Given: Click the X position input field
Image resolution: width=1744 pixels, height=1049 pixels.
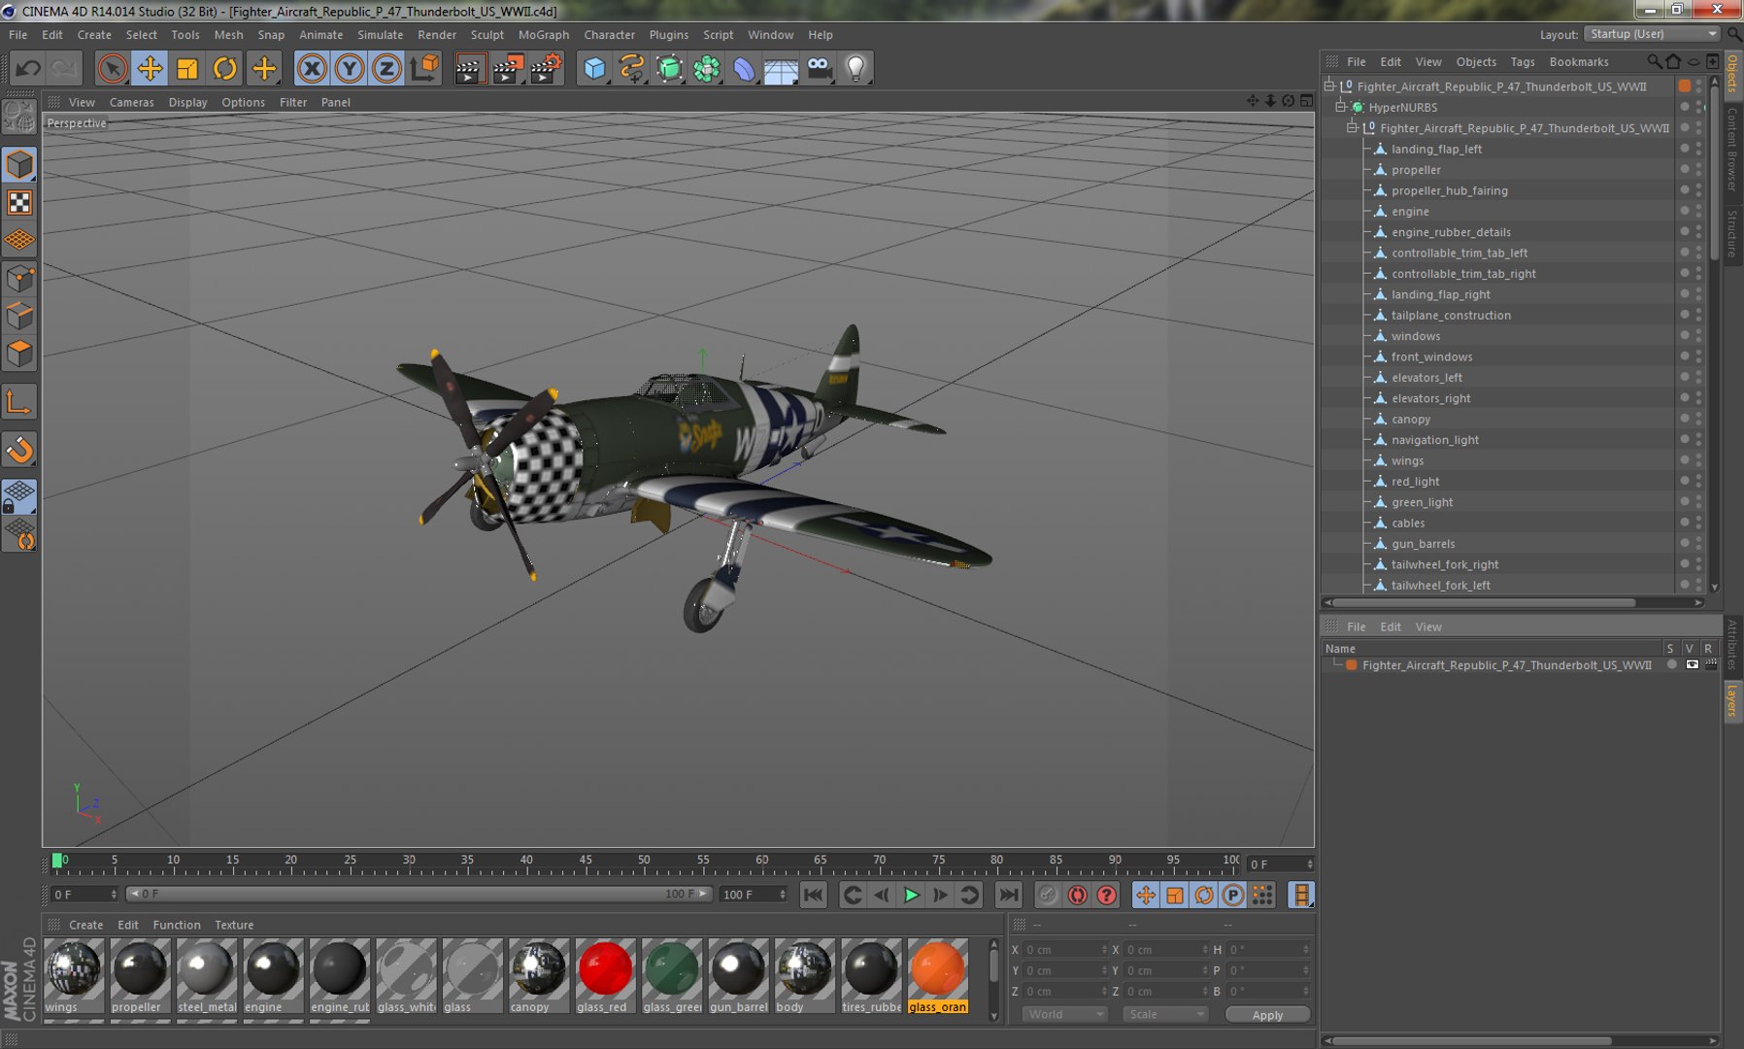Looking at the screenshot, I should (x=1064, y=949).
